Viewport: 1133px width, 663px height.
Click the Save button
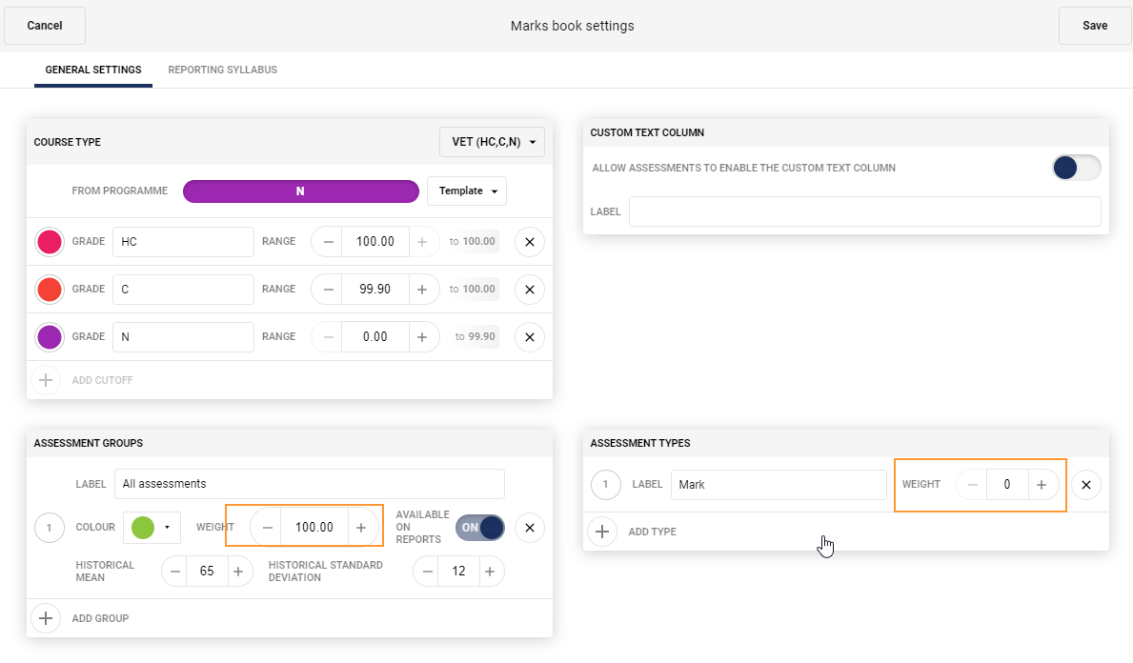(1094, 26)
